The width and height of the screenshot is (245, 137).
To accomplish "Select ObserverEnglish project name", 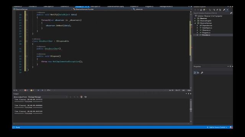I will click(x=206, y=21).
